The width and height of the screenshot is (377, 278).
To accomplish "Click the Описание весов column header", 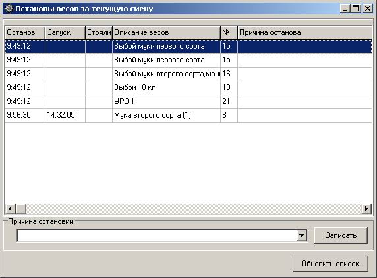I will pyautogui.click(x=166, y=32).
